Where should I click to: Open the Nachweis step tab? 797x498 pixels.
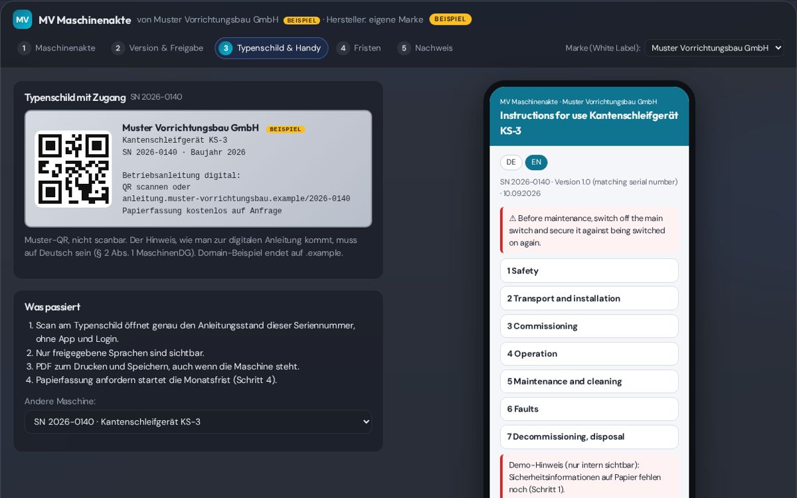click(426, 48)
